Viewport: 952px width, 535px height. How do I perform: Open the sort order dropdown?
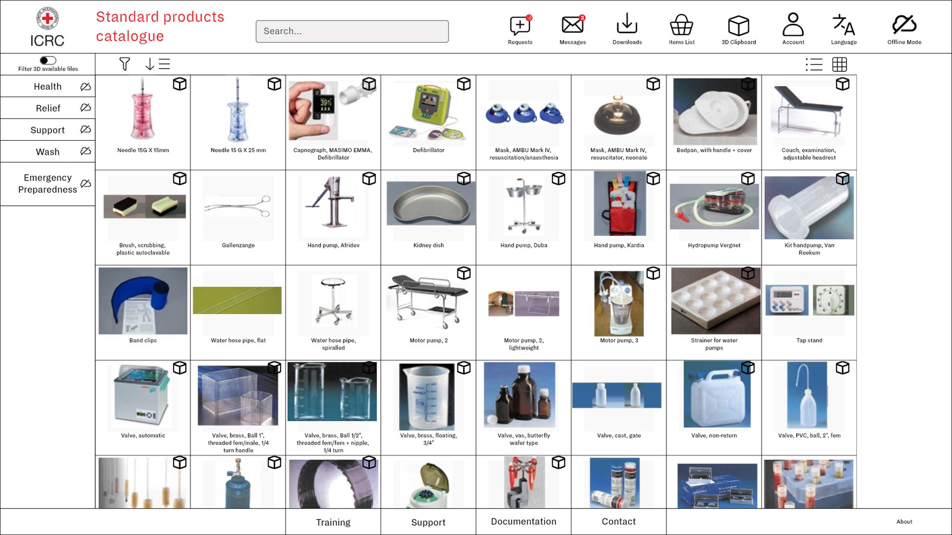click(158, 64)
